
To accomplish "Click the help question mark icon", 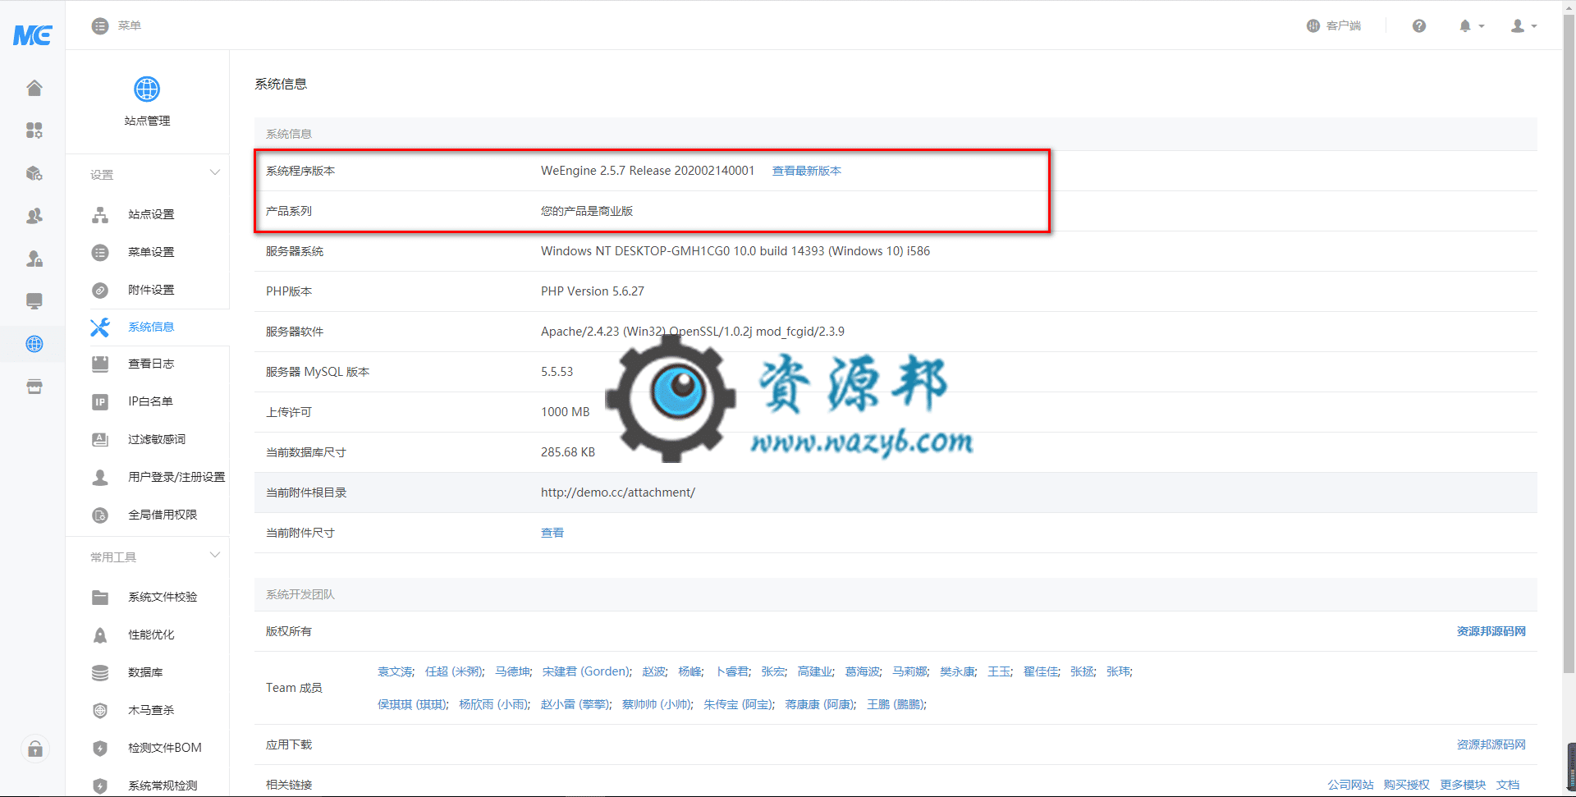I will click(1418, 25).
